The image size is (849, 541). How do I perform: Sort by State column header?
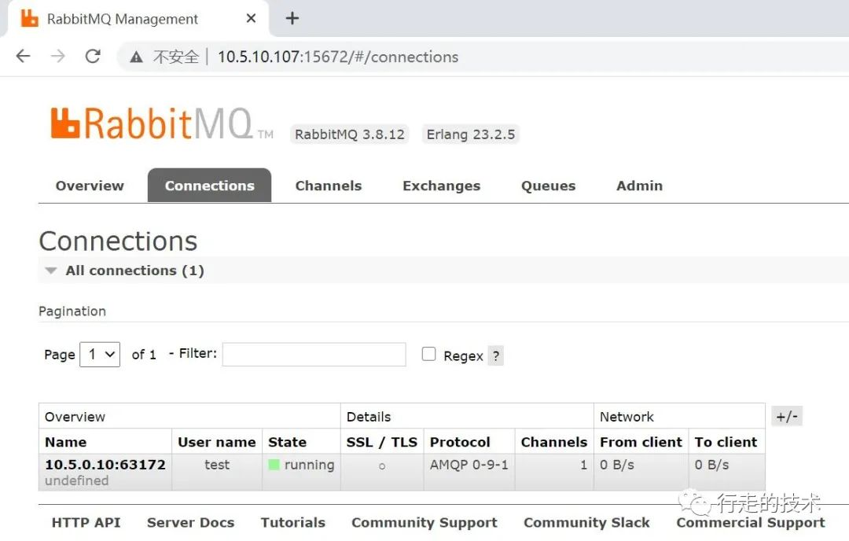click(287, 442)
